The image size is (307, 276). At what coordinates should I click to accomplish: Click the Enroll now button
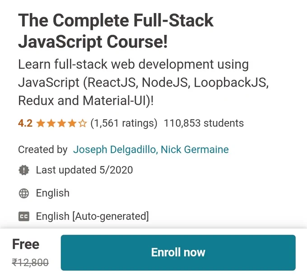[x=178, y=253]
